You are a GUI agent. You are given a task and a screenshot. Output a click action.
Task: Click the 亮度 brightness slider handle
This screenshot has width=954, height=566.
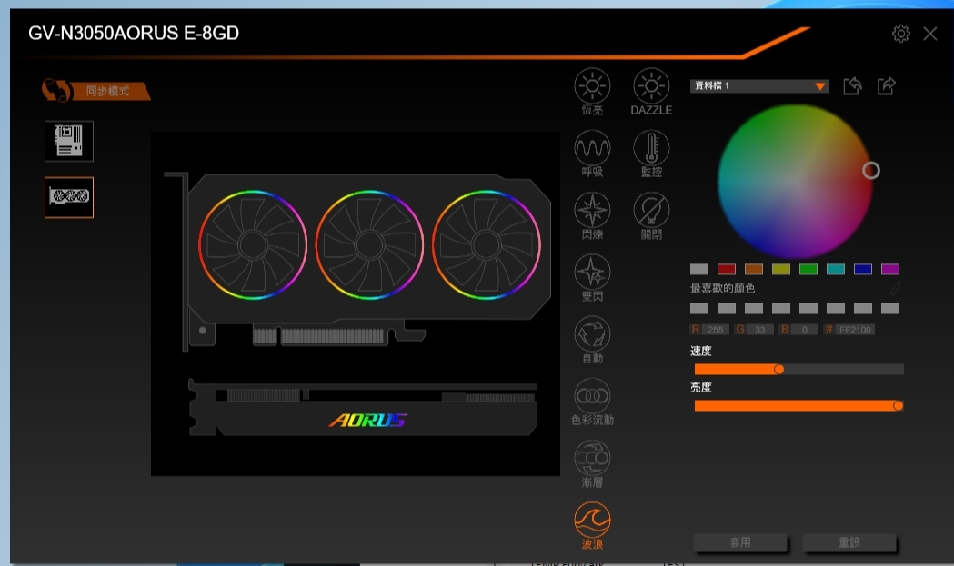tap(898, 405)
